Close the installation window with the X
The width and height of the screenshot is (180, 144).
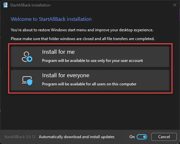coord(175,5)
